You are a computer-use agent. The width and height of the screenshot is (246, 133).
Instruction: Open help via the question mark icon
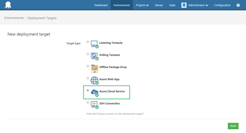pos(238,5)
